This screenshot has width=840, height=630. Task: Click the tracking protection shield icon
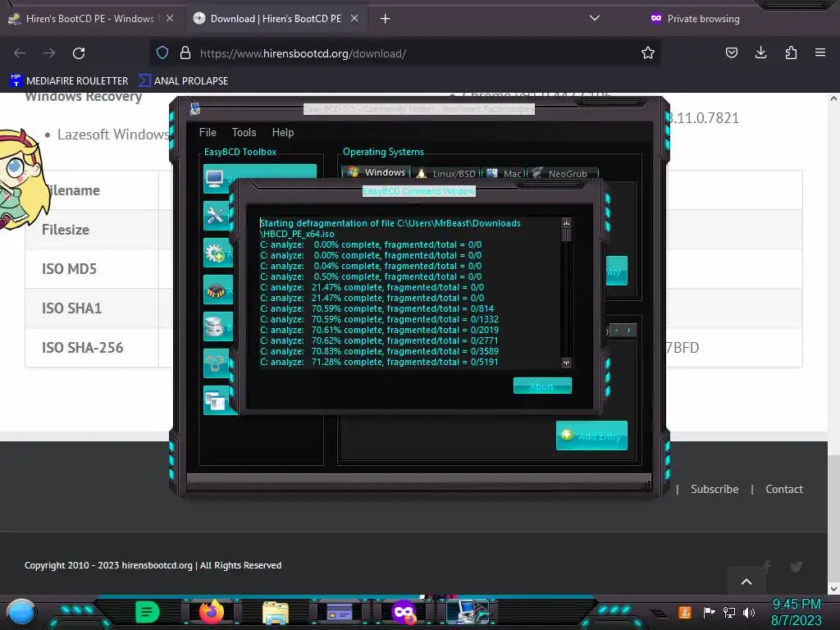tap(162, 53)
